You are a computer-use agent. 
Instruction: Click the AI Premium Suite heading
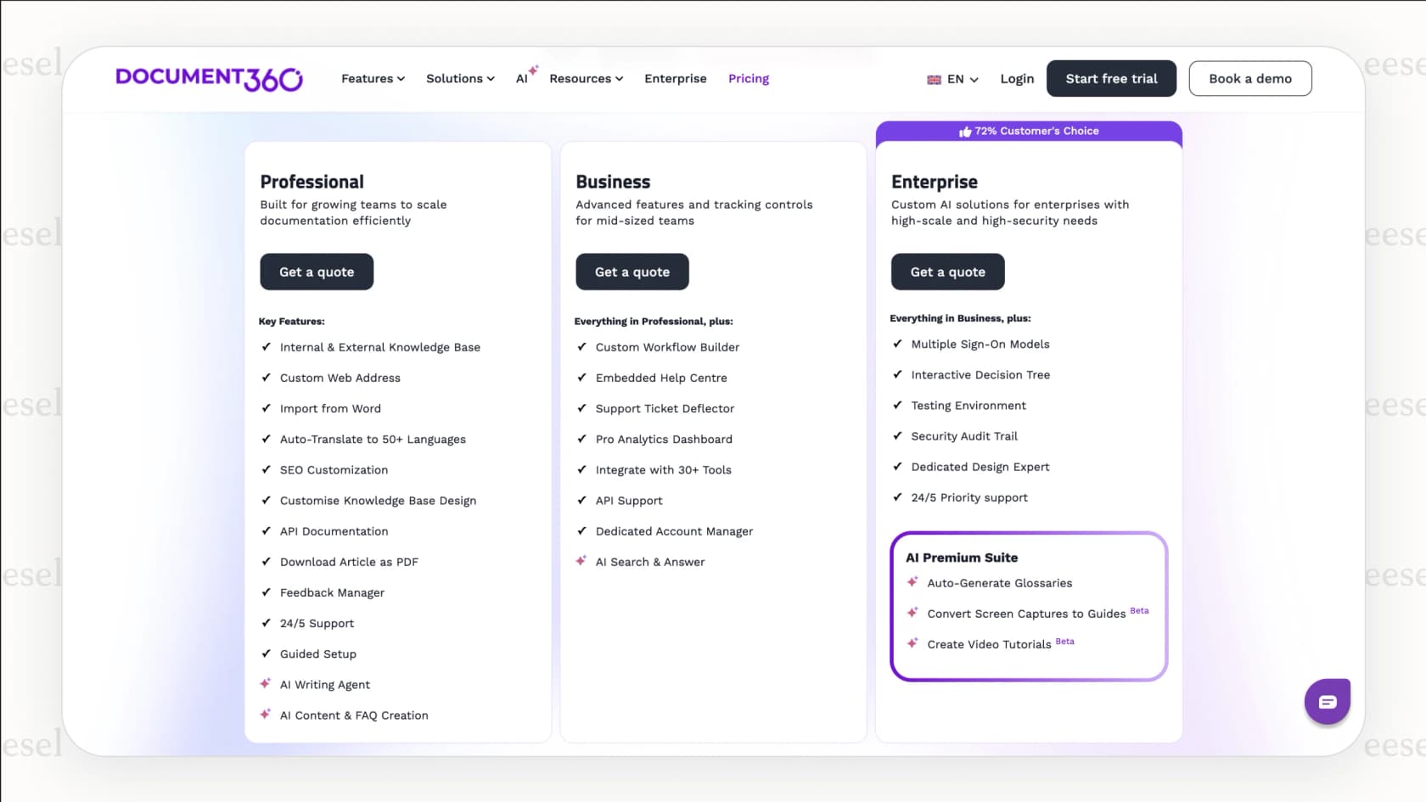click(962, 558)
